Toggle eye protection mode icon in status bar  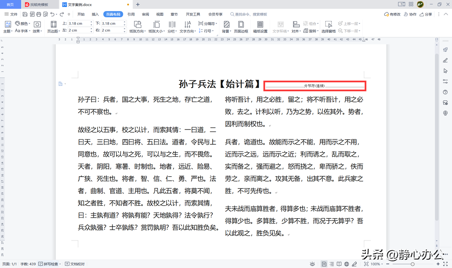pyautogui.click(x=313, y=264)
